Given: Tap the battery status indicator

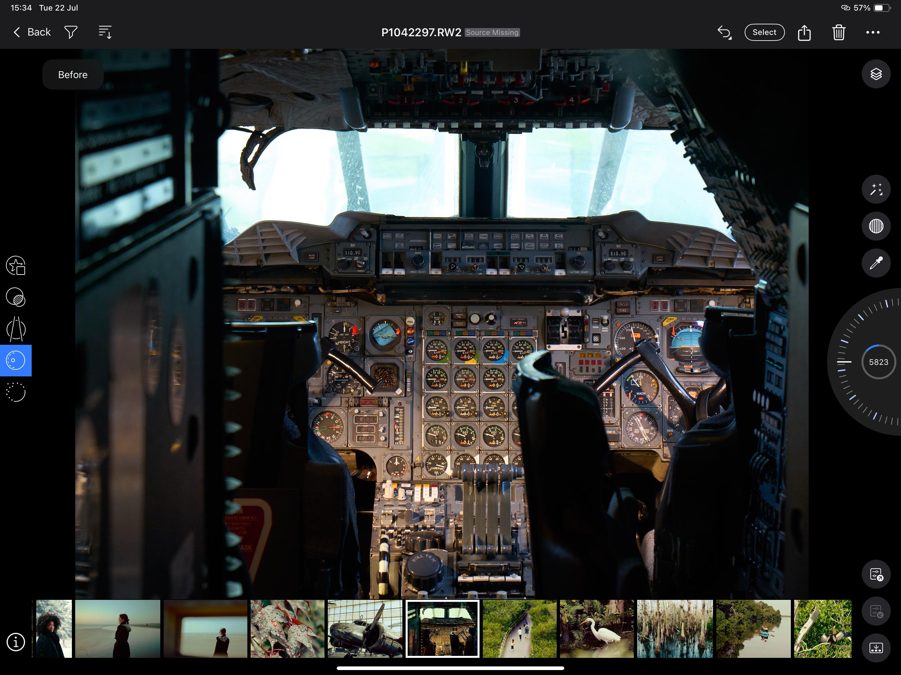Looking at the screenshot, I should 882,8.
